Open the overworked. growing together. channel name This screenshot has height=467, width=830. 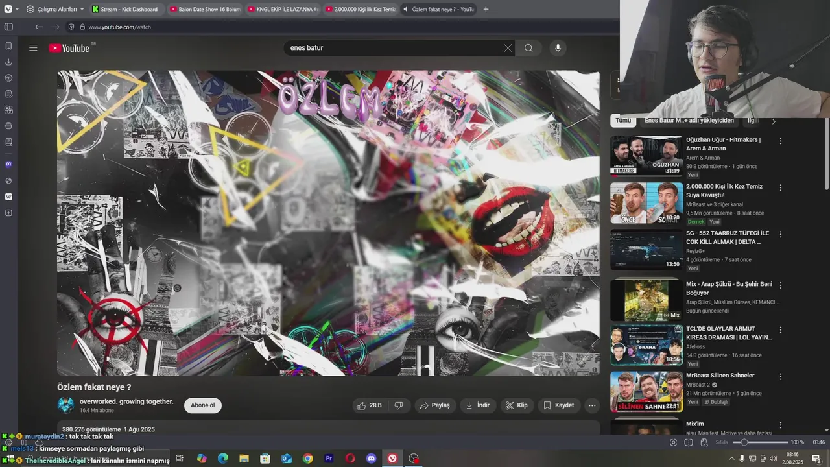pos(126,401)
